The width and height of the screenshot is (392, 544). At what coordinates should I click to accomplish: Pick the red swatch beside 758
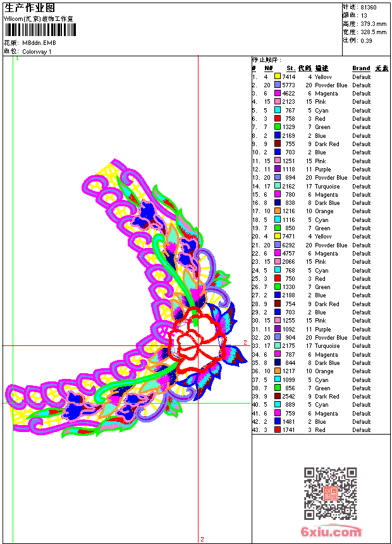pos(278,118)
